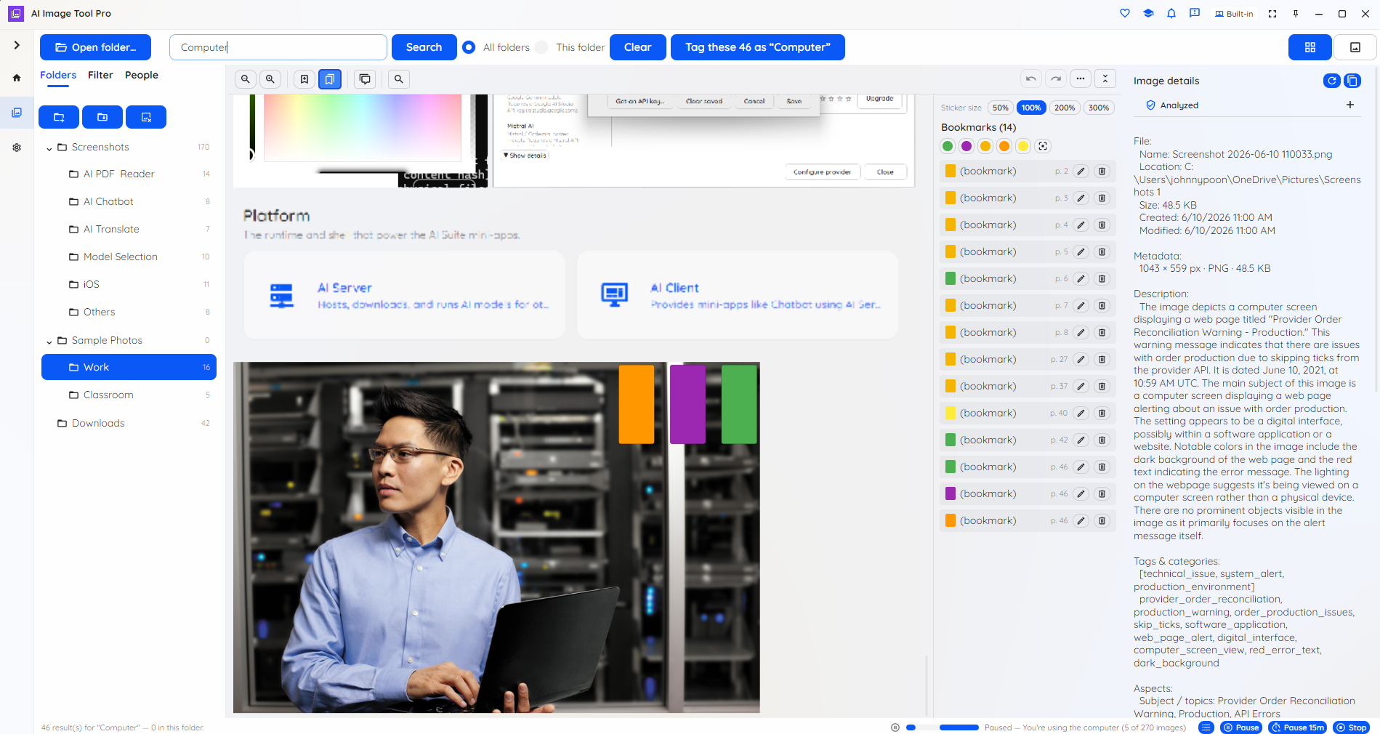Open the Filter tab
Viewport: 1380px width, 734px height.
click(x=100, y=76)
